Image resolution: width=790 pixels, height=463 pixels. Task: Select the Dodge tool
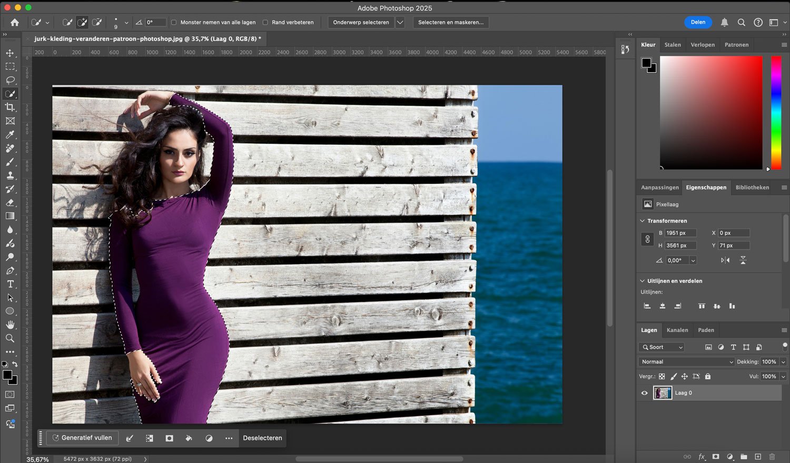[10, 257]
